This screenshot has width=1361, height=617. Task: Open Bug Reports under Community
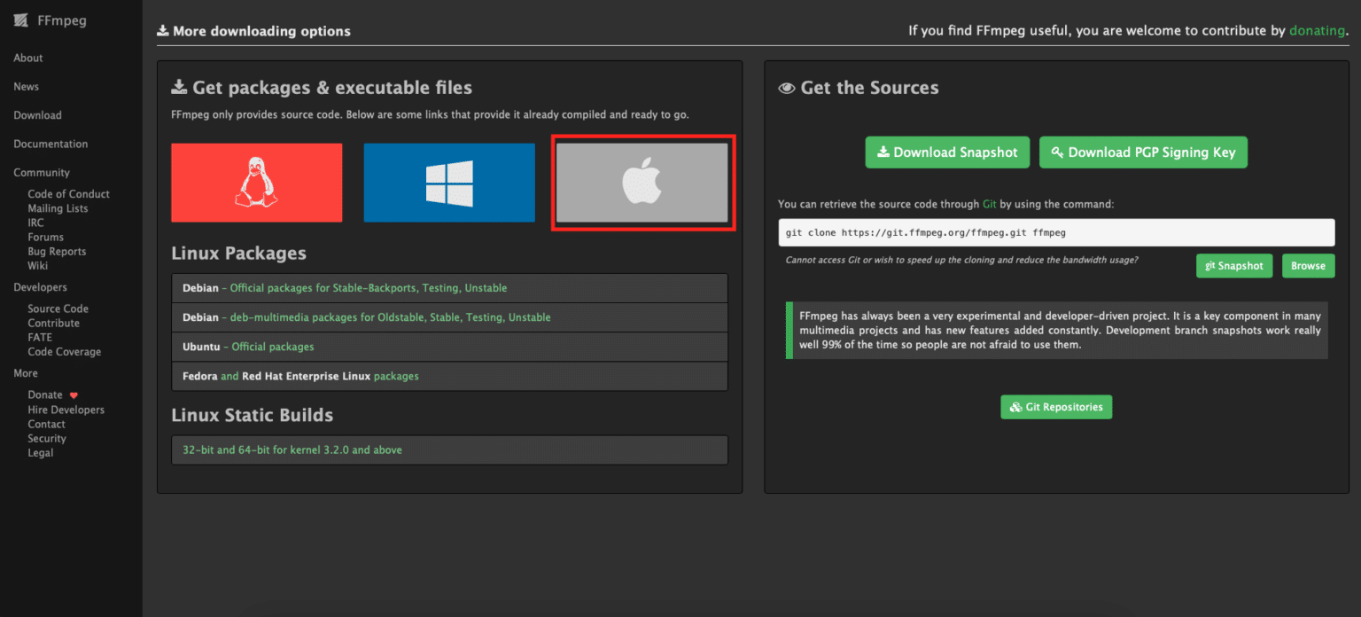click(x=57, y=252)
